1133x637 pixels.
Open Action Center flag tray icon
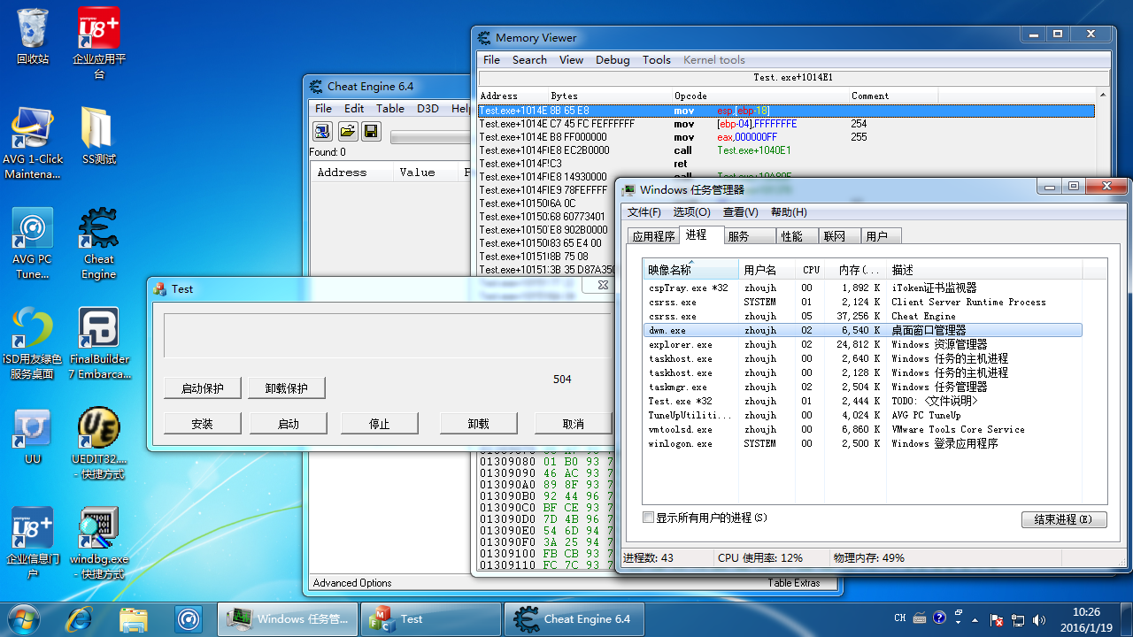[997, 620]
